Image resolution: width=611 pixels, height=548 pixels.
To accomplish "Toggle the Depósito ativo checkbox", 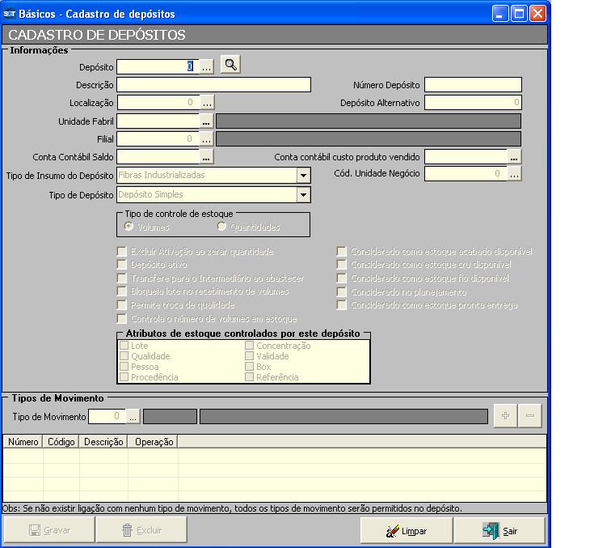I will 122,265.
